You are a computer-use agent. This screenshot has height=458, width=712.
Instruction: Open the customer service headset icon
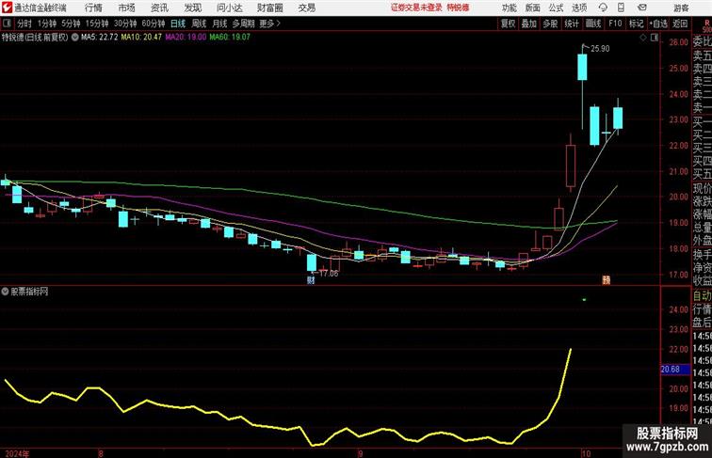[x=603, y=8]
